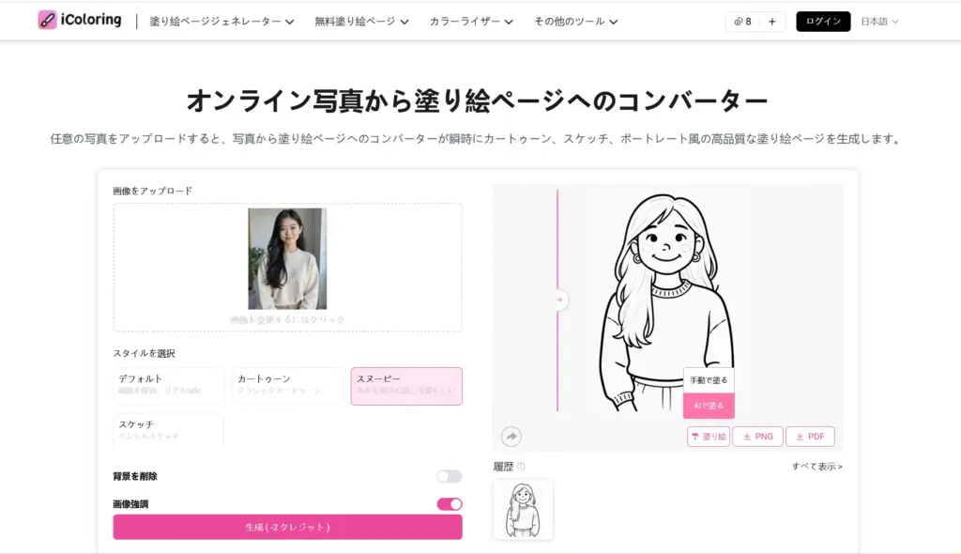Open the カラーライザー menu
Image resolution: width=961 pixels, height=554 pixels.
470,20
